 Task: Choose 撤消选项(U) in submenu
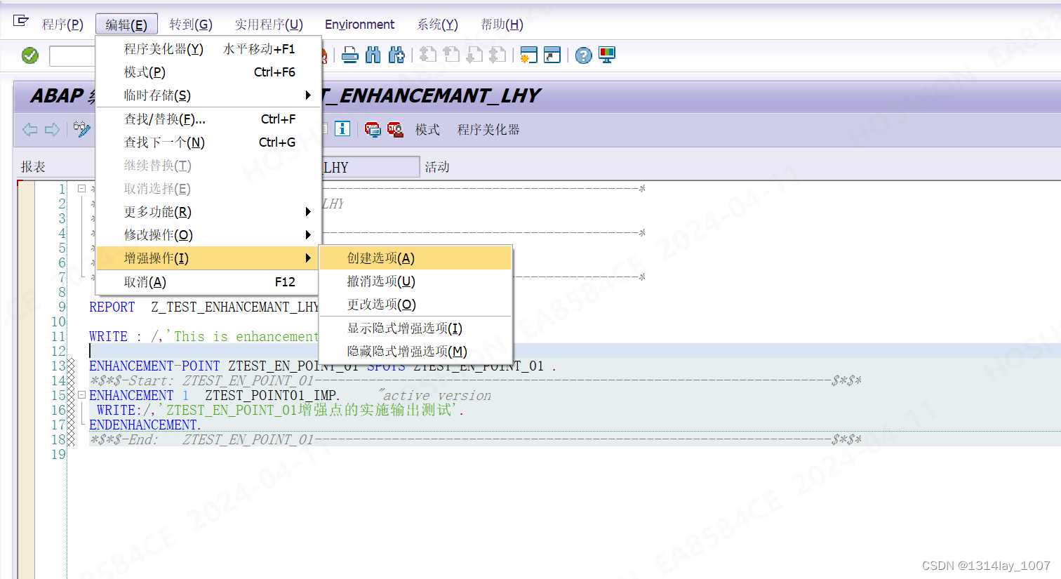click(x=415, y=281)
